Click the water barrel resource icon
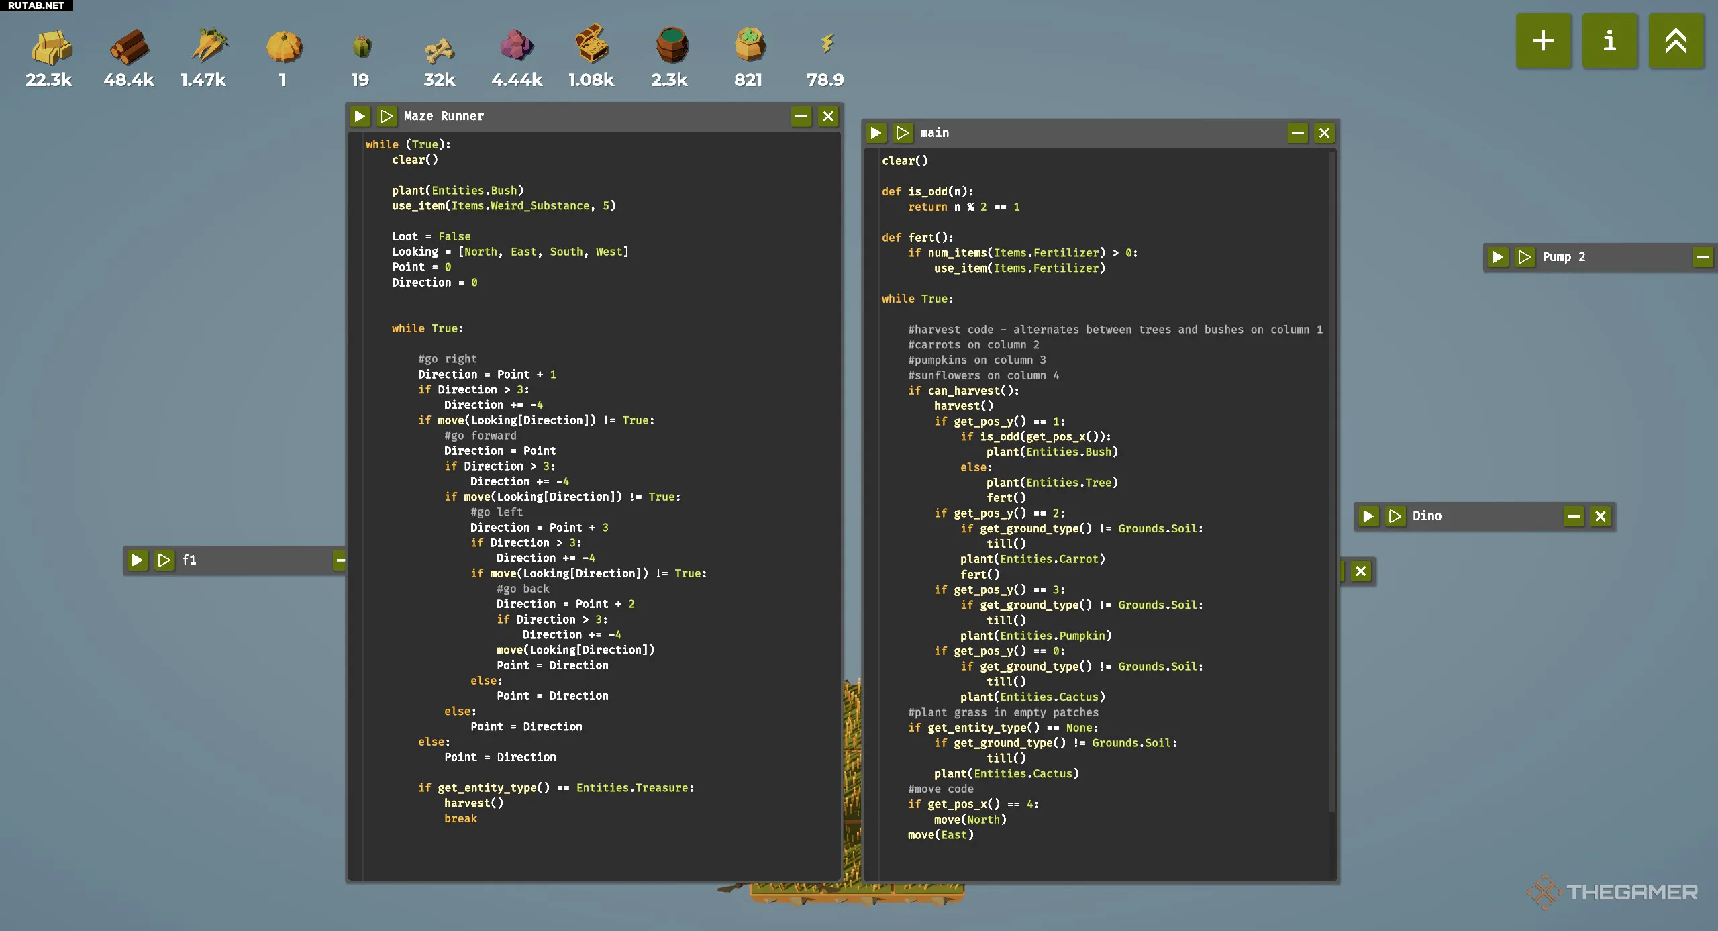Viewport: 1718px width, 931px height. 671,46
